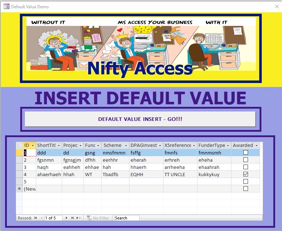
Task: Click the '(New' ID cell
Action: tap(29, 189)
